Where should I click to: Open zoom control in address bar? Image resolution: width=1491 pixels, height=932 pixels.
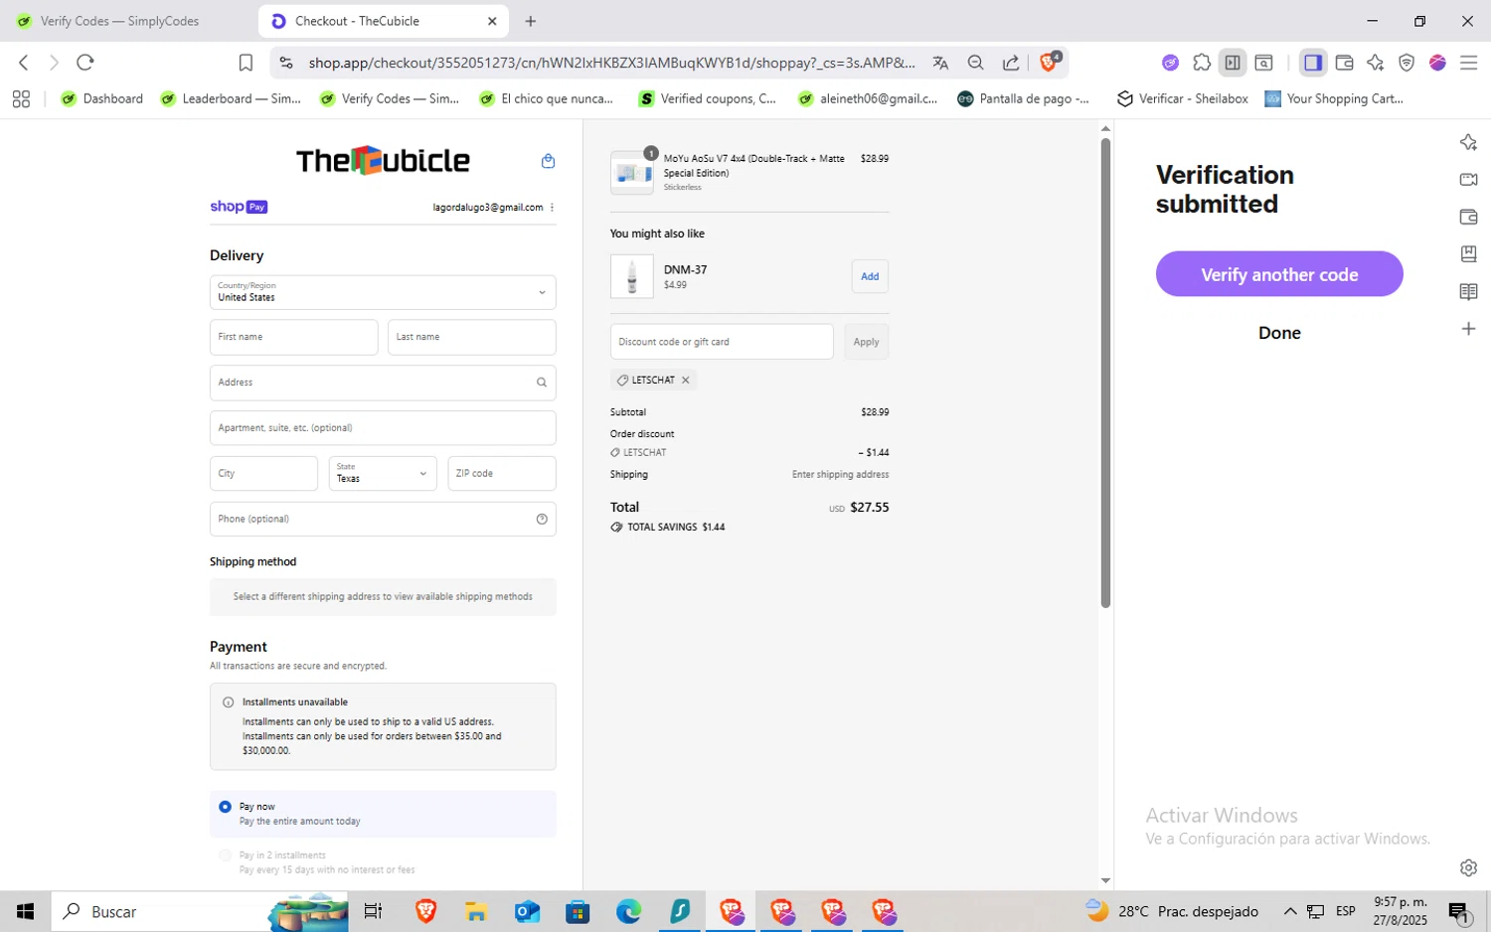[976, 63]
